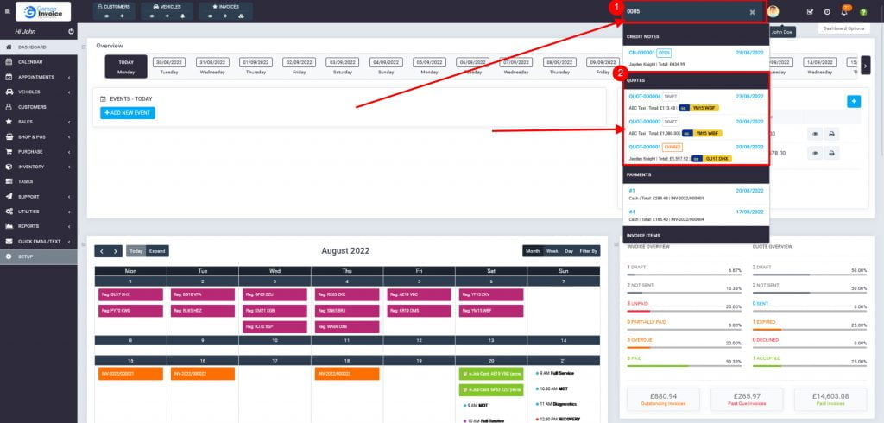Click the power logout icon beside Hi John
This screenshot has height=423, width=884.
(71, 31)
